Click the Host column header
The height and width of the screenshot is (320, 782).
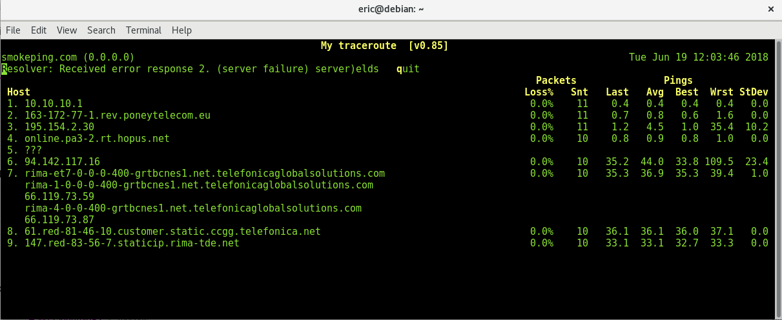click(x=19, y=92)
